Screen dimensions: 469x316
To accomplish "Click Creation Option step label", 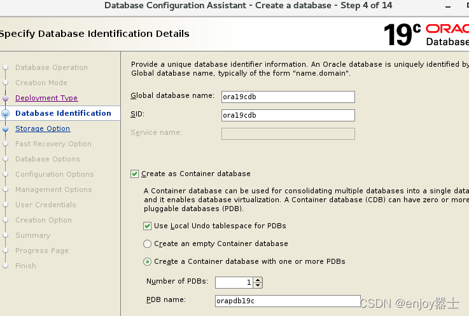I will point(43,220).
